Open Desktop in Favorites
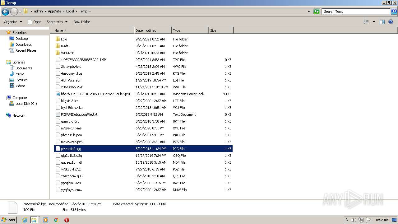This screenshot has width=398, height=224. pyautogui.click(x=21, y=39)
